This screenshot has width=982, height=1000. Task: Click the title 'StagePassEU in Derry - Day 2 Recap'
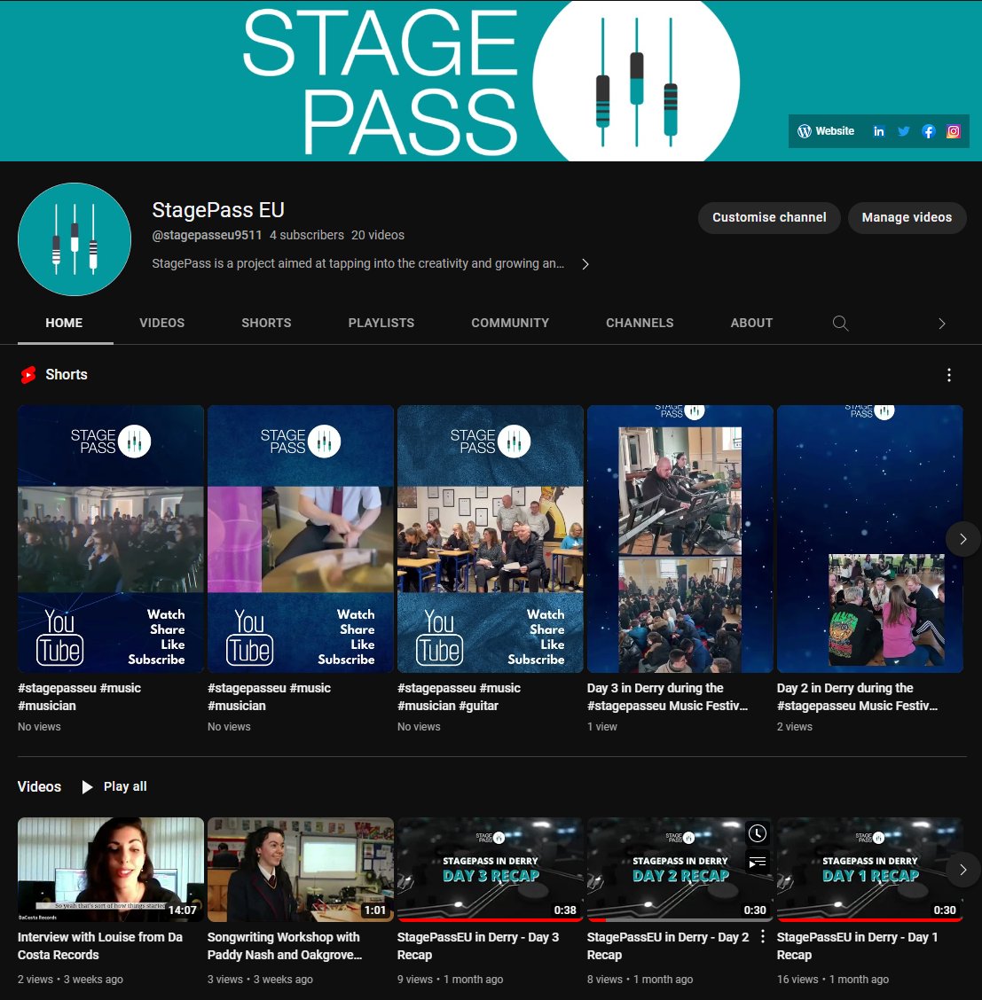(x=668, y=946)
